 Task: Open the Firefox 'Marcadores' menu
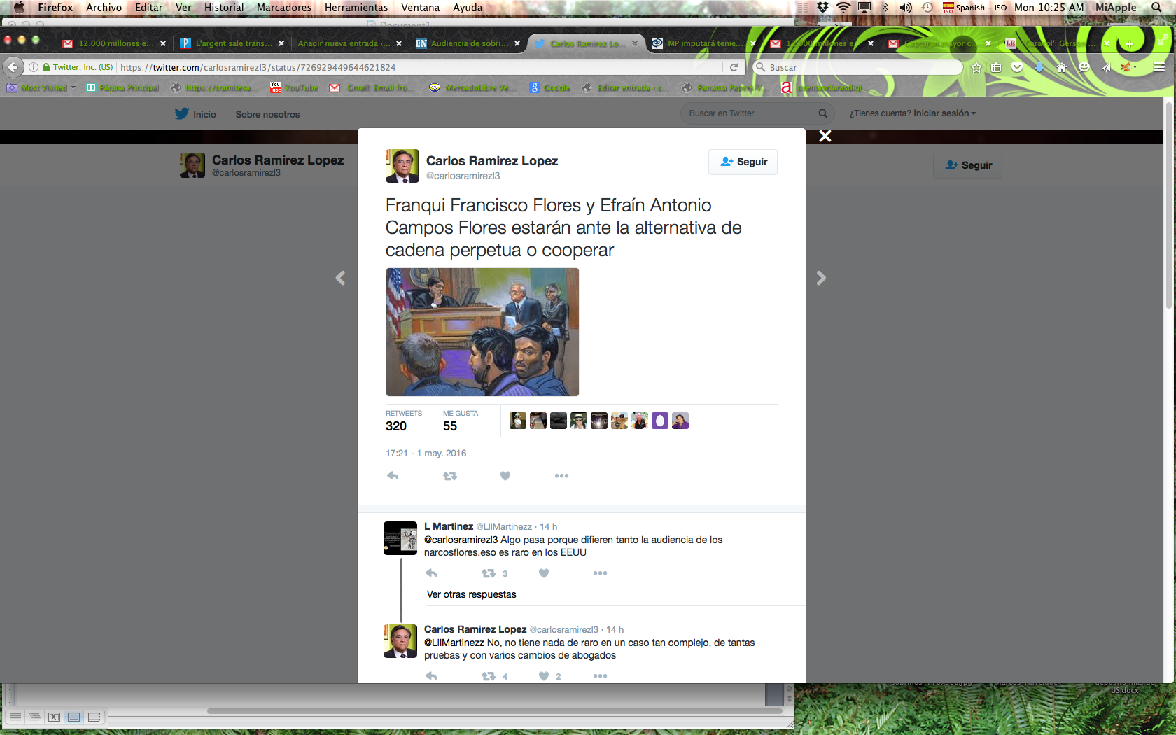pyautogui.click(x=283, y=8)
